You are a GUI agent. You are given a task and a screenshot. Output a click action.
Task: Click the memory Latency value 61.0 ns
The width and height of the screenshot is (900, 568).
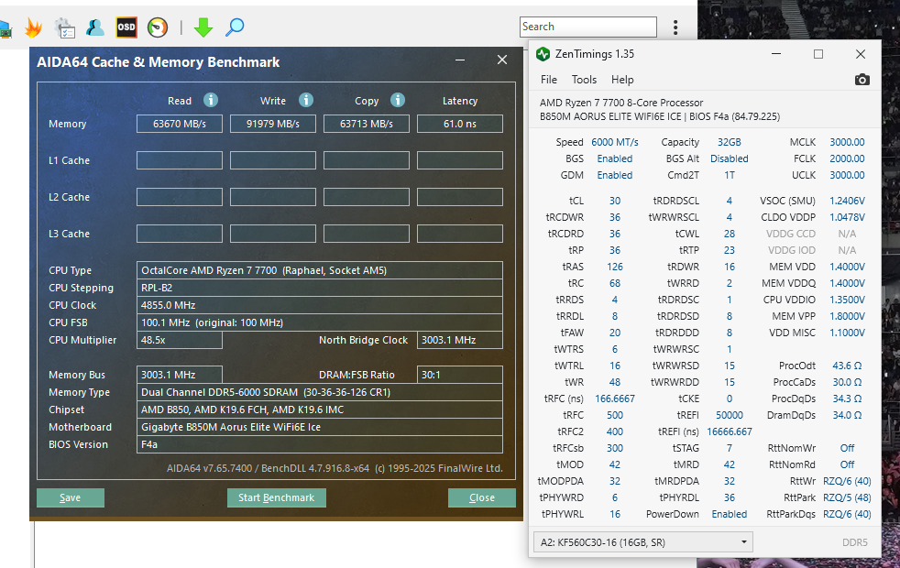[x=460, y=124]
